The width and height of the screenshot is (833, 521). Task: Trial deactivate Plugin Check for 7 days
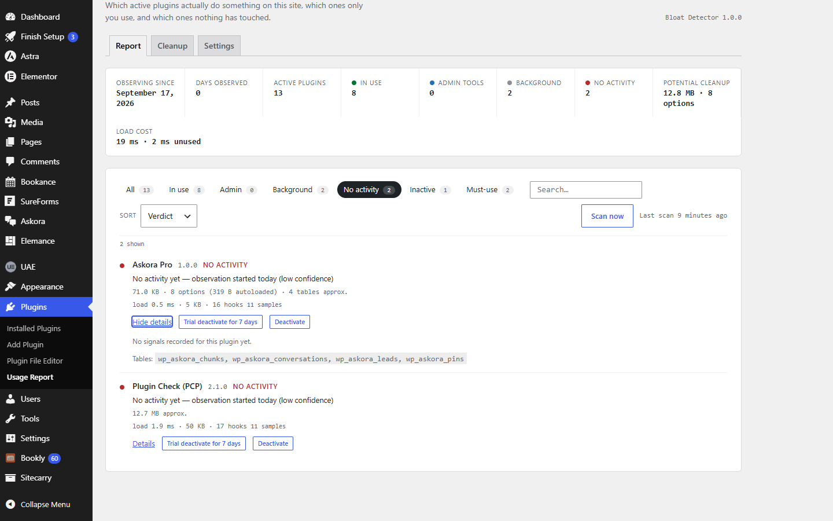[x=204, y=443]
